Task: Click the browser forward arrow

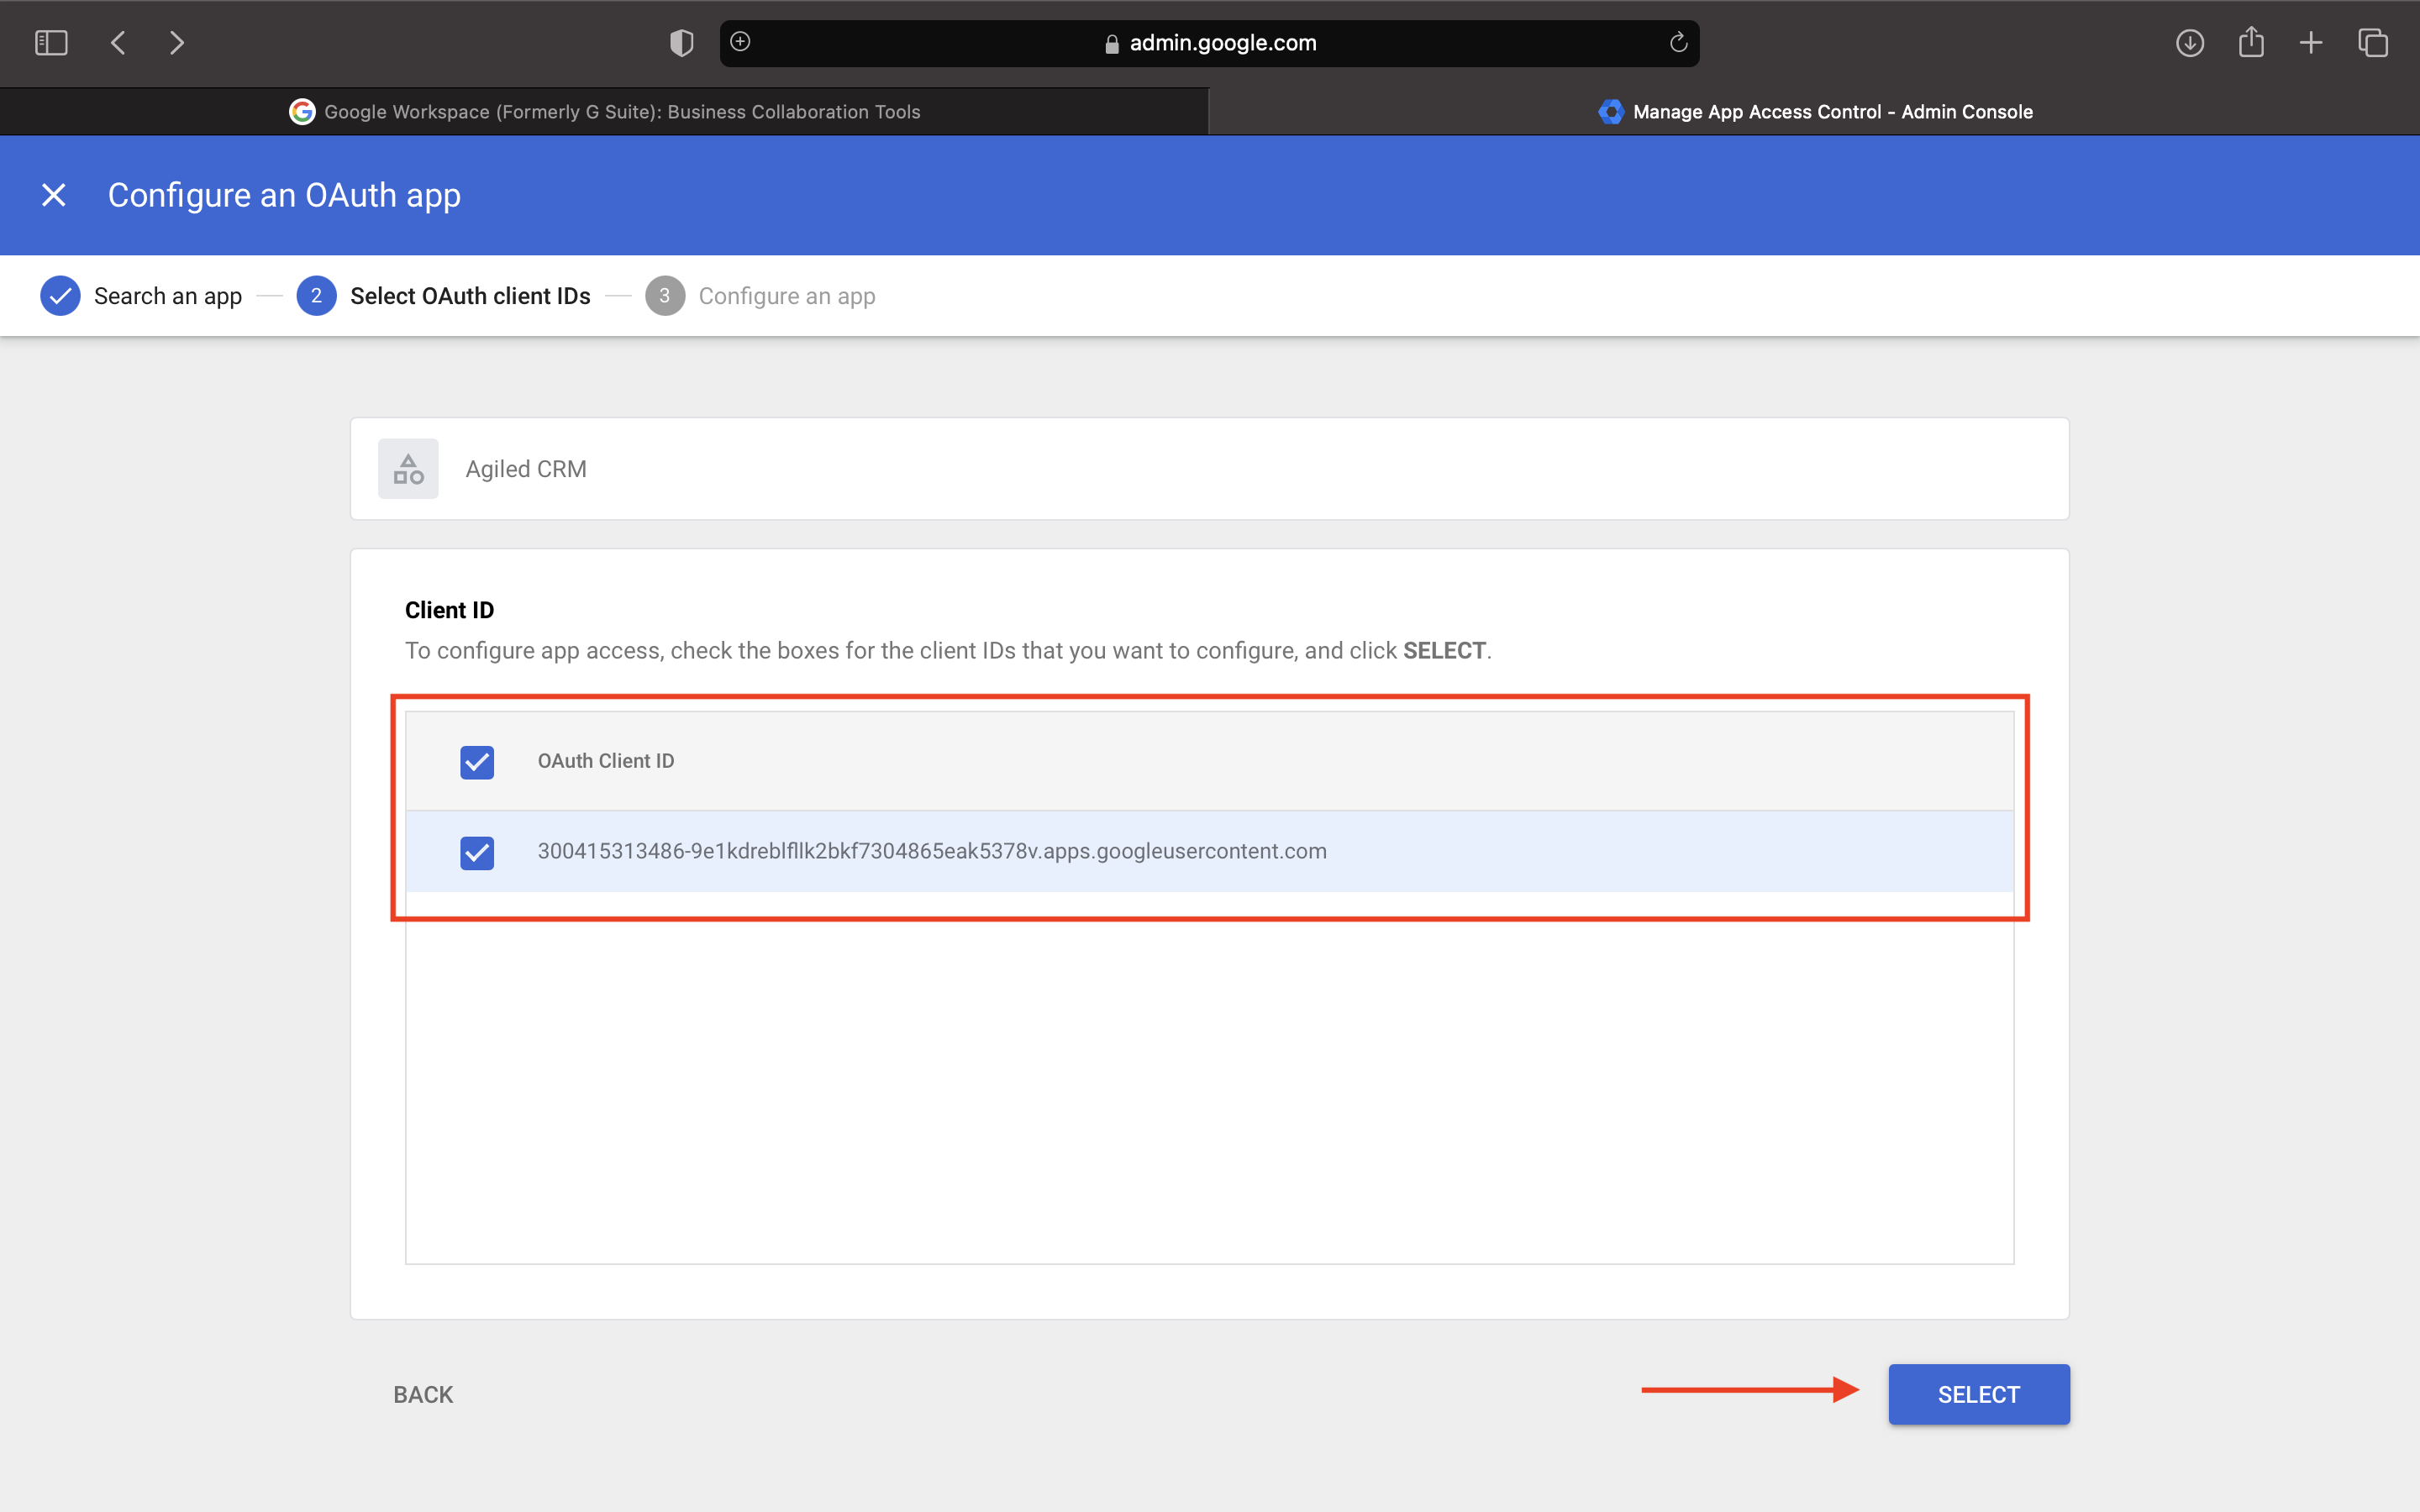Action: (177, 43)
